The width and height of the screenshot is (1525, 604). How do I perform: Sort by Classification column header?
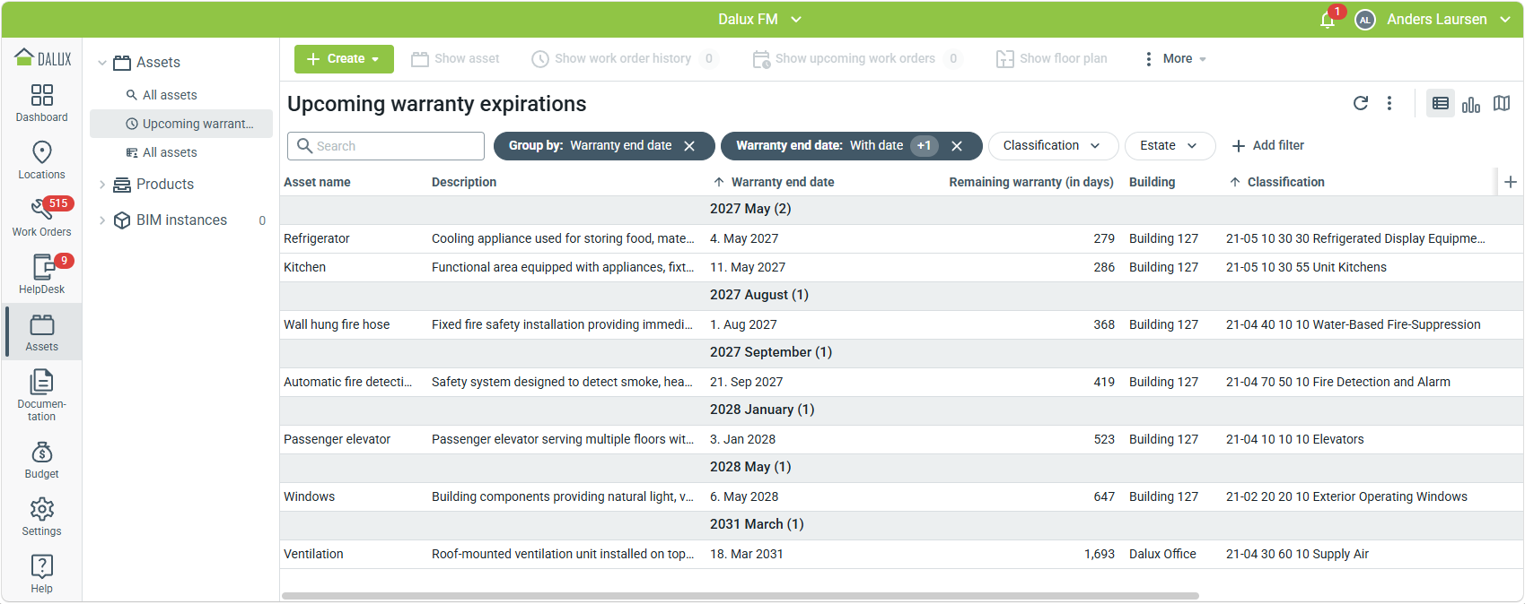pos(1284,182)
